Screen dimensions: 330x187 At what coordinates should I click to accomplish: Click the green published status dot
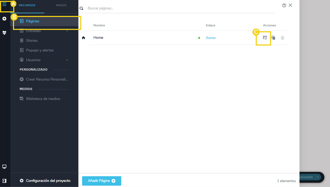click(x=199, y=38)
